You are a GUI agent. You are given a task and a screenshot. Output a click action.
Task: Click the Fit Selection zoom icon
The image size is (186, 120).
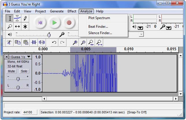(91, 42)
